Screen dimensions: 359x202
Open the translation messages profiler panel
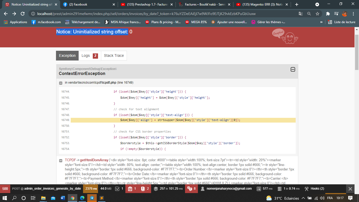coord(191,189)
